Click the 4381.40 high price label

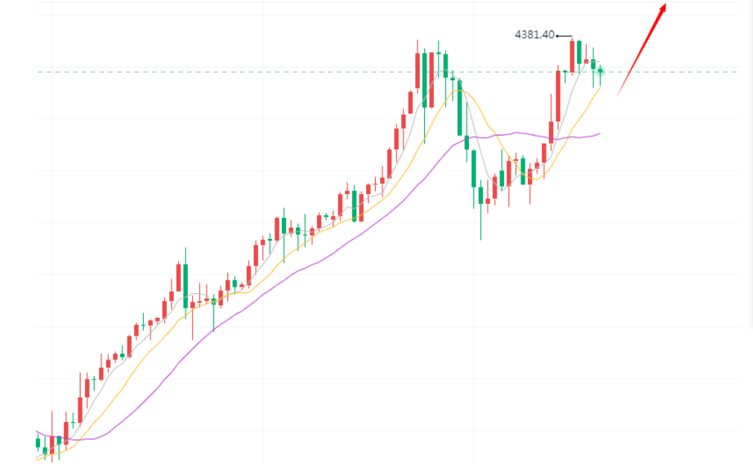click(x=535, y=35)
